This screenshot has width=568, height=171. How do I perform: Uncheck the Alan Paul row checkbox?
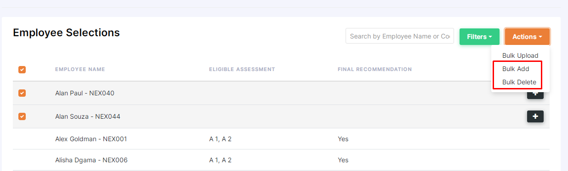22,93
